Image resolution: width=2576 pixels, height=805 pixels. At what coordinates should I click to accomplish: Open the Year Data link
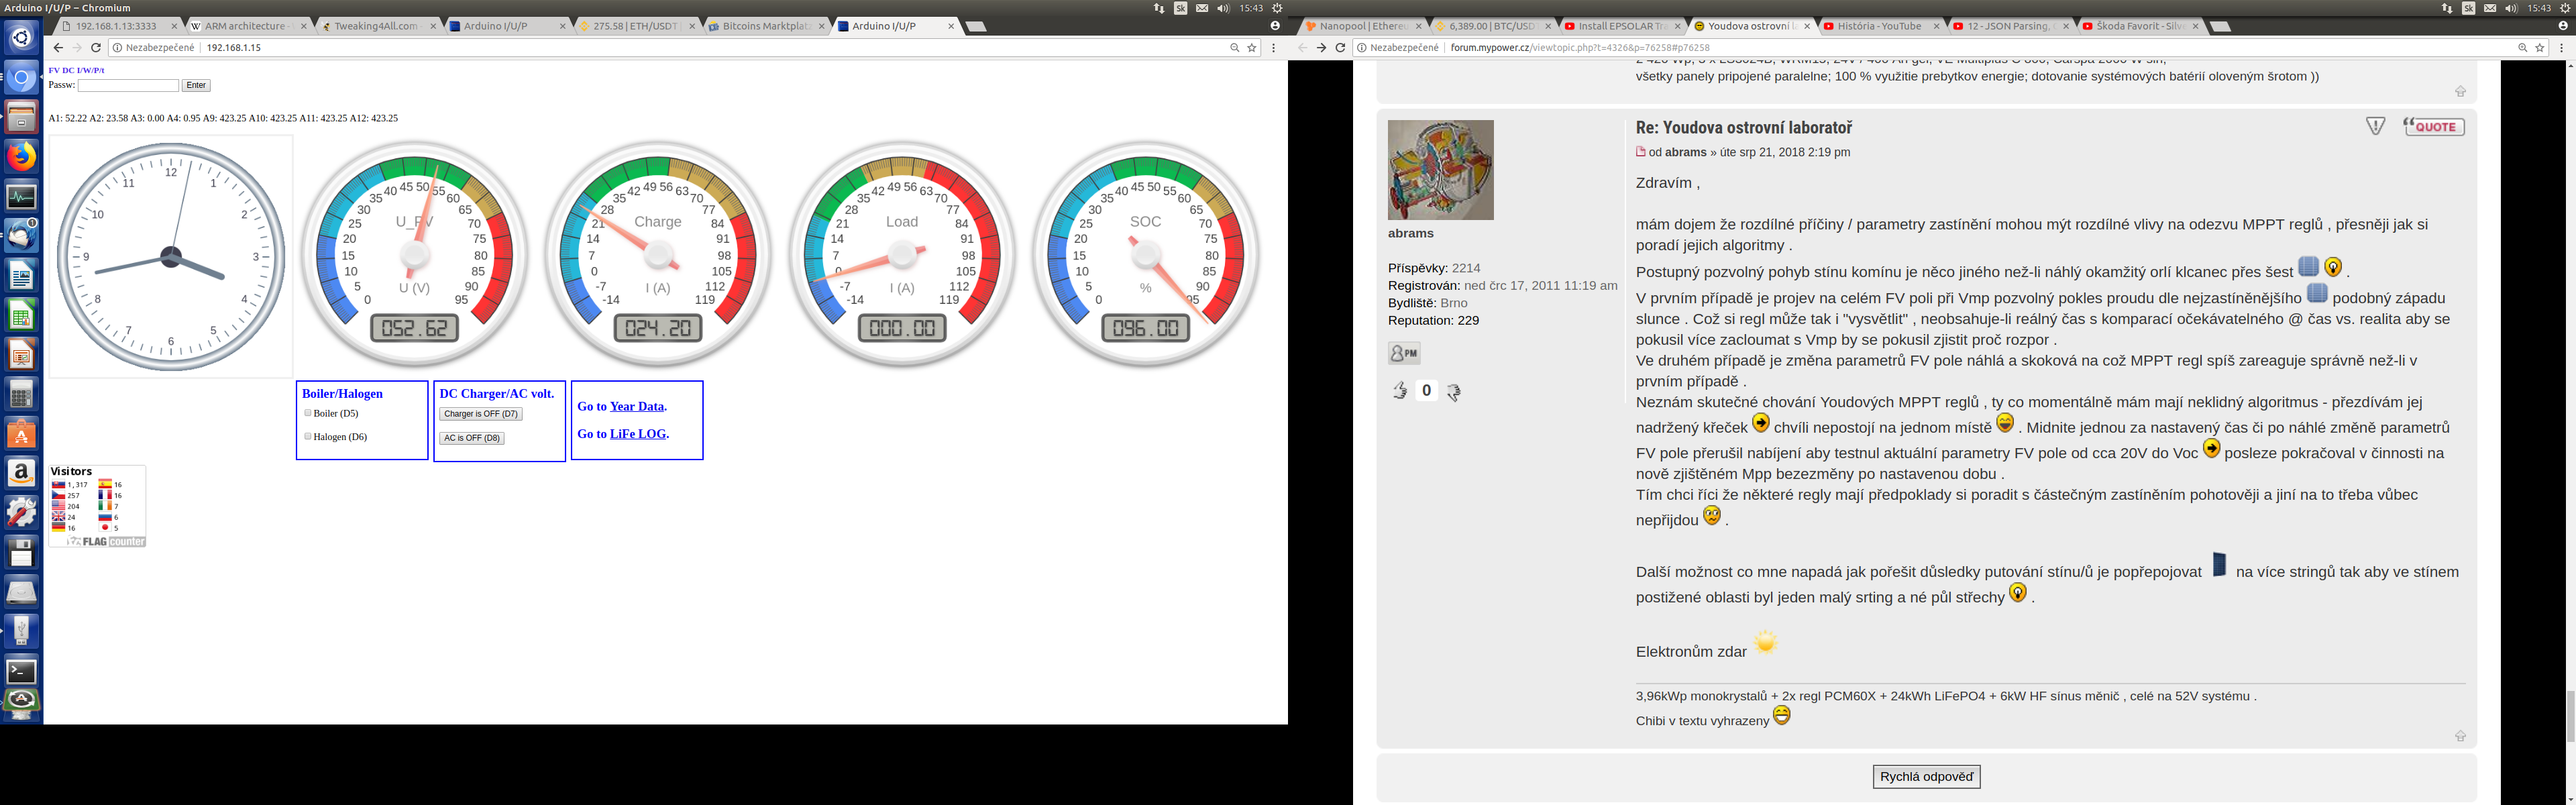coord(636,406)
